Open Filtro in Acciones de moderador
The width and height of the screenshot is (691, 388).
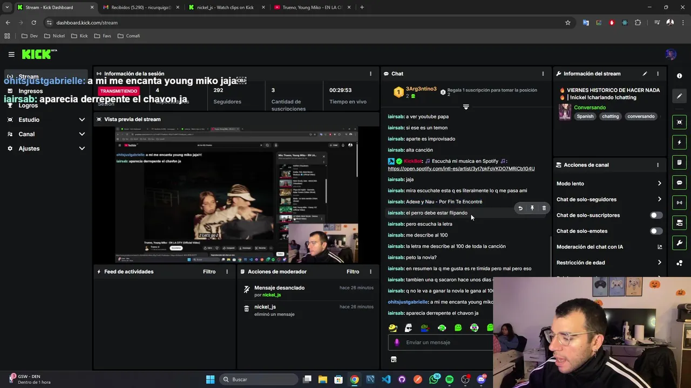point(353,272)
